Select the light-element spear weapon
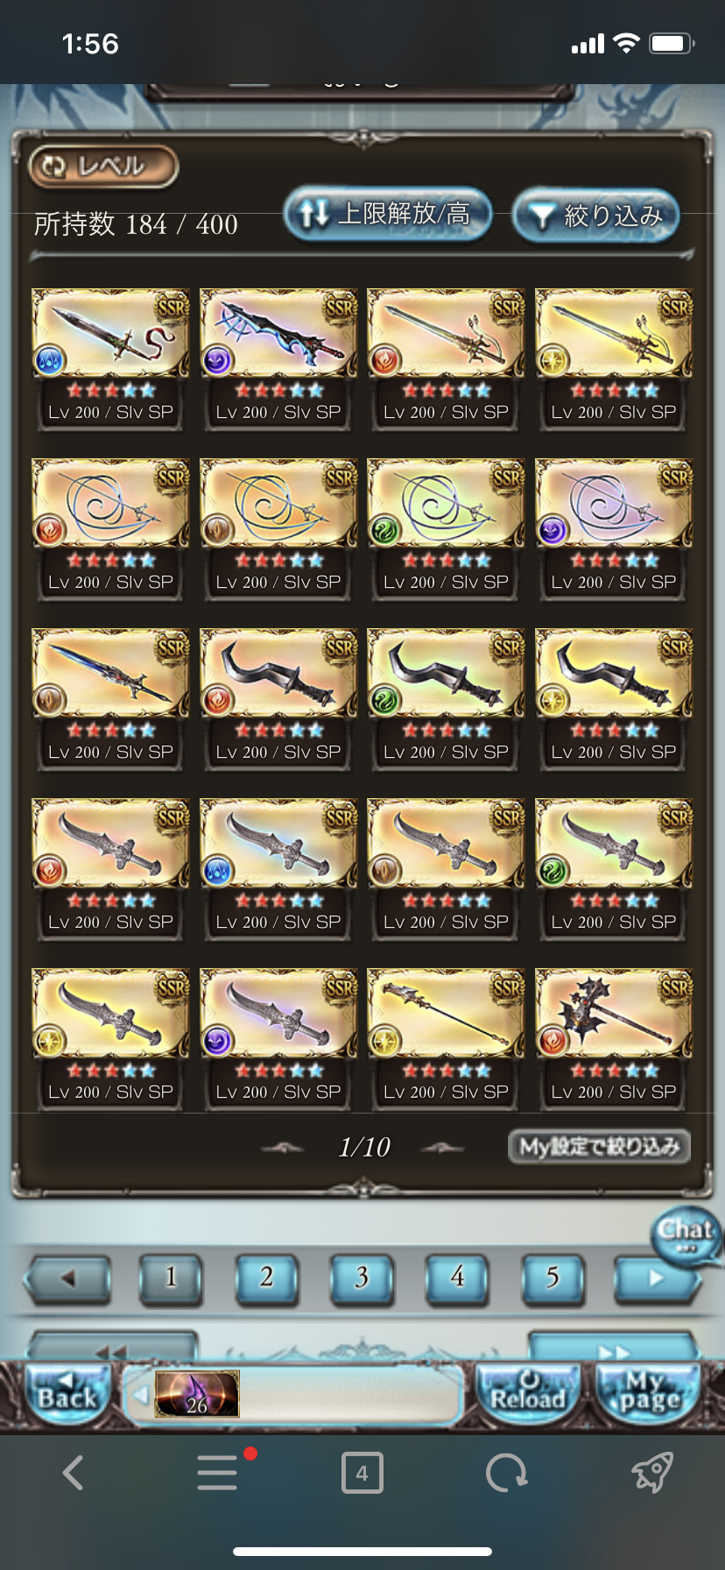Screen dimensions: 725x1570 (x=447, y=1039)
